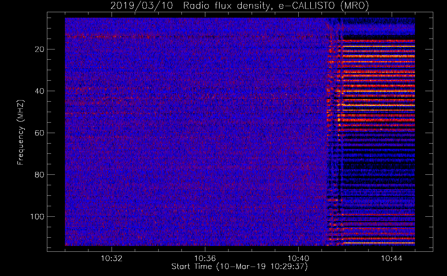Click the 80 MHz frequency tick label

pos(40,175)
